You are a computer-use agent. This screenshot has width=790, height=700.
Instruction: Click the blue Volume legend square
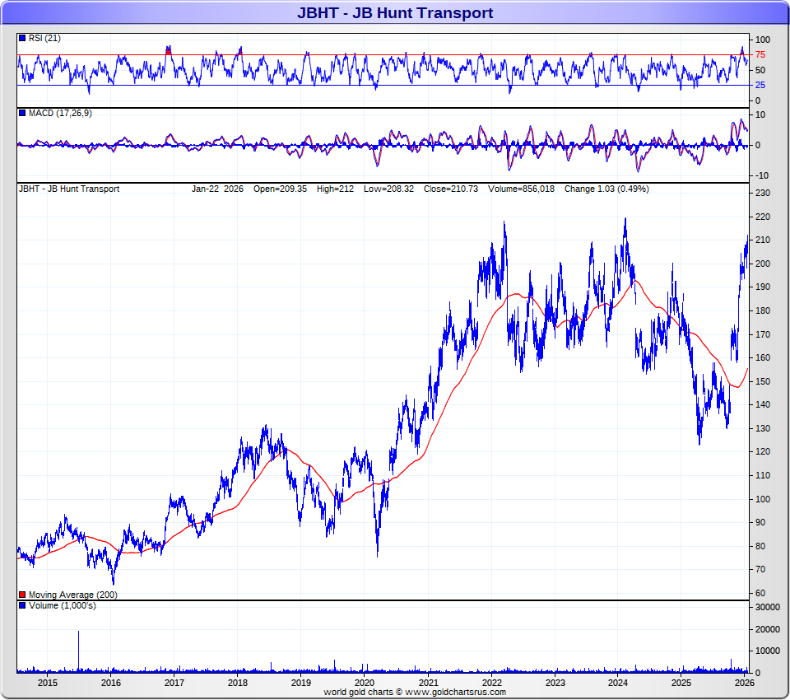pos(22,605)
